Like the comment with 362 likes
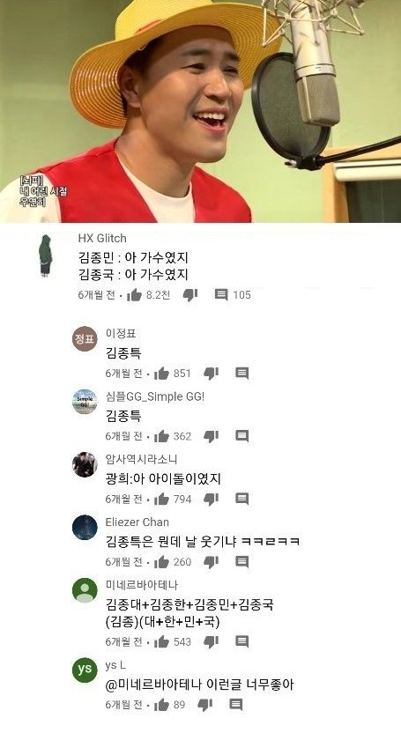The image size is (401, 733). [161, 436]
